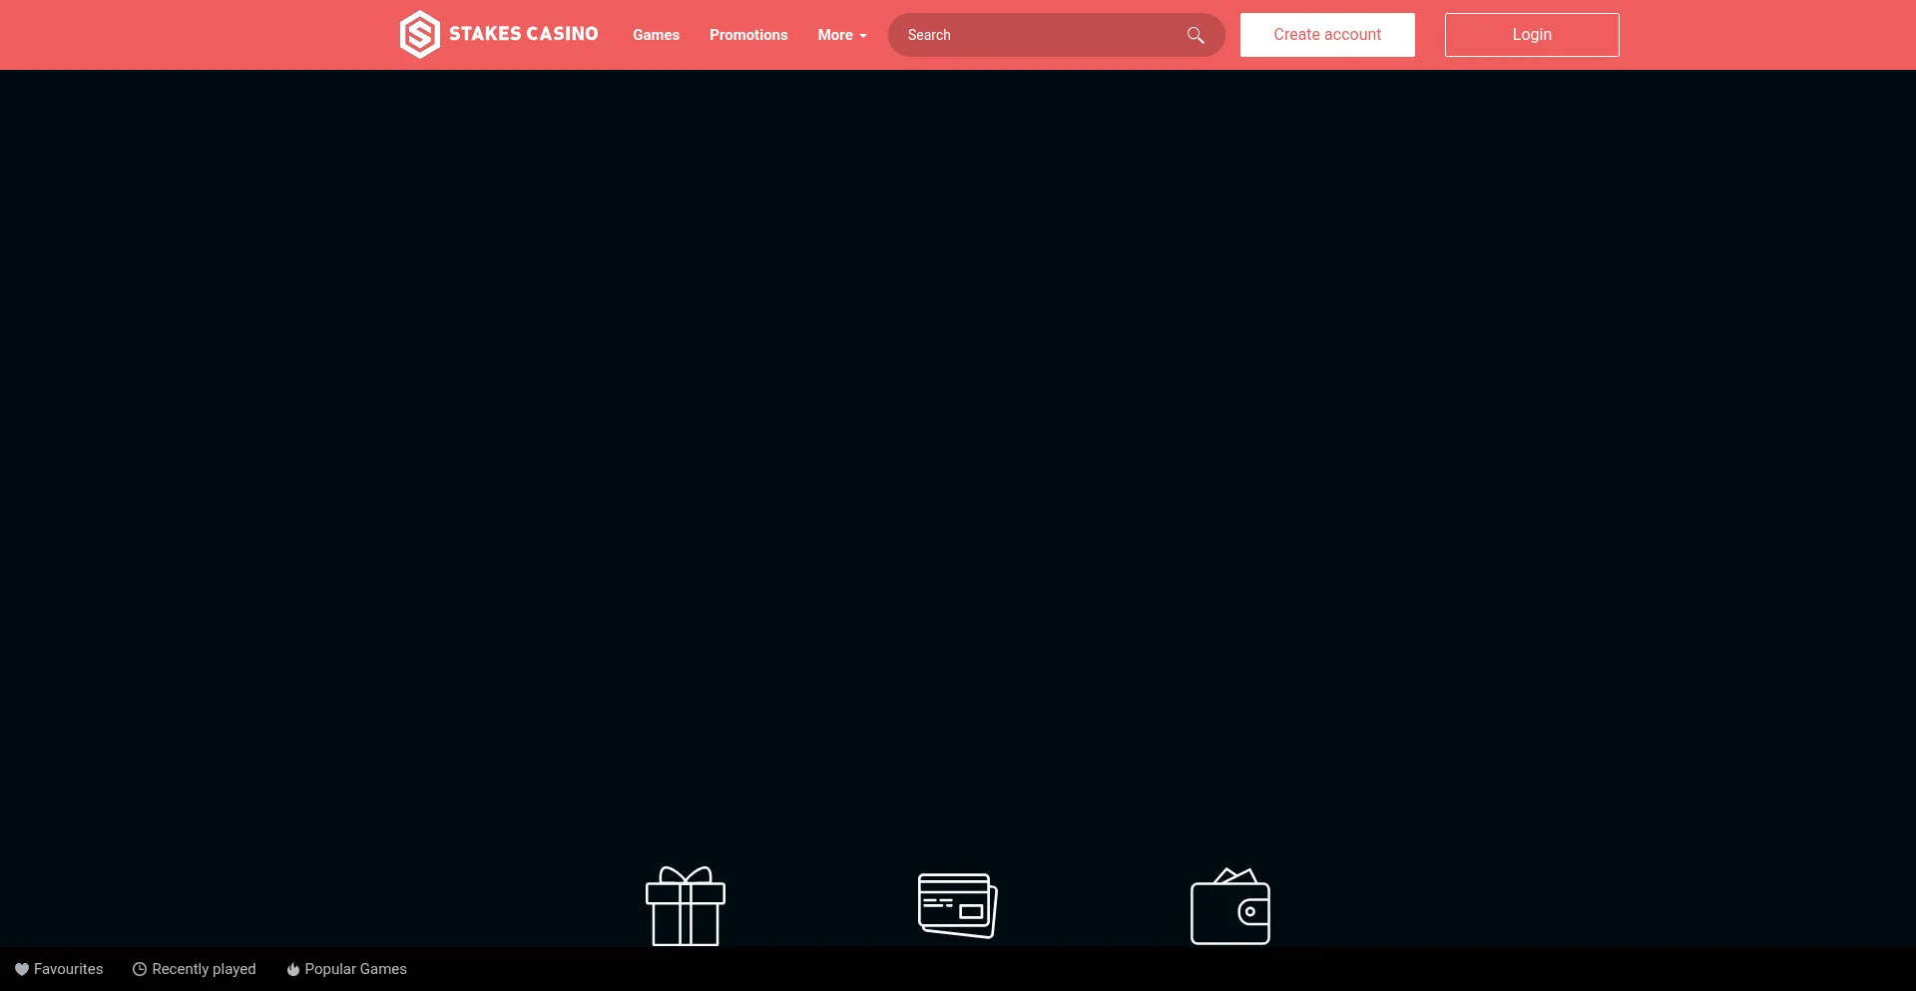Click the STAKES CASINO brand text

tap(524, 34)
